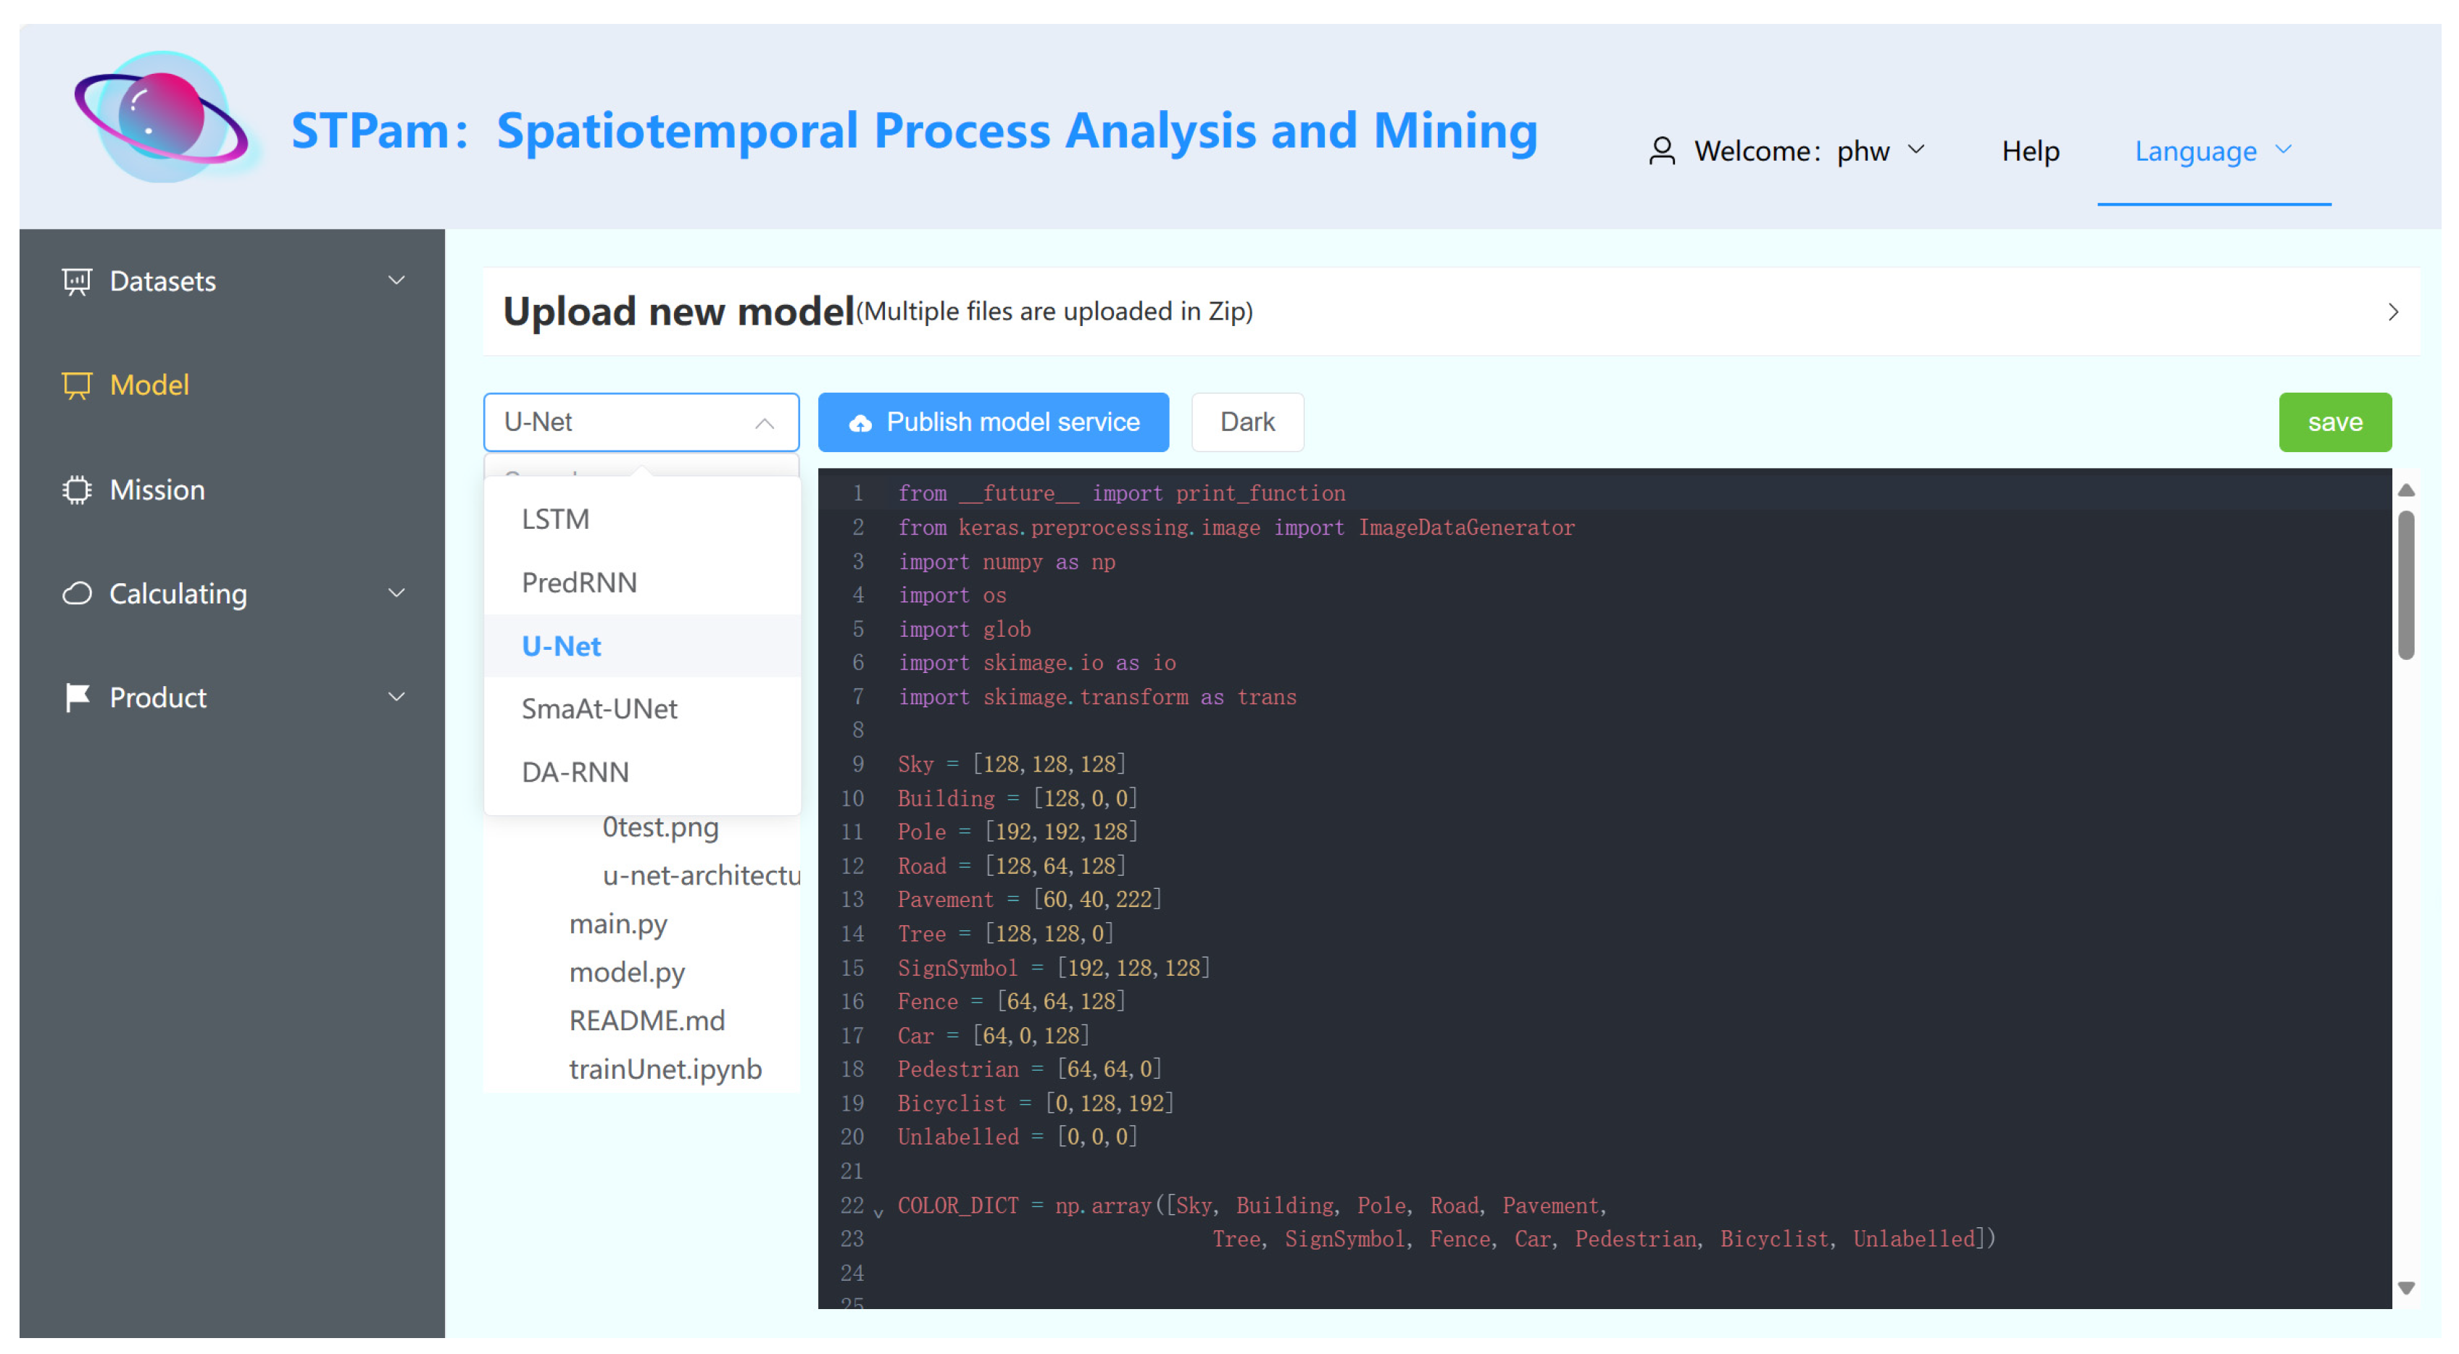Click the Model easel icon
Screen dimensions: 2459x1354
tap(76, 385)
